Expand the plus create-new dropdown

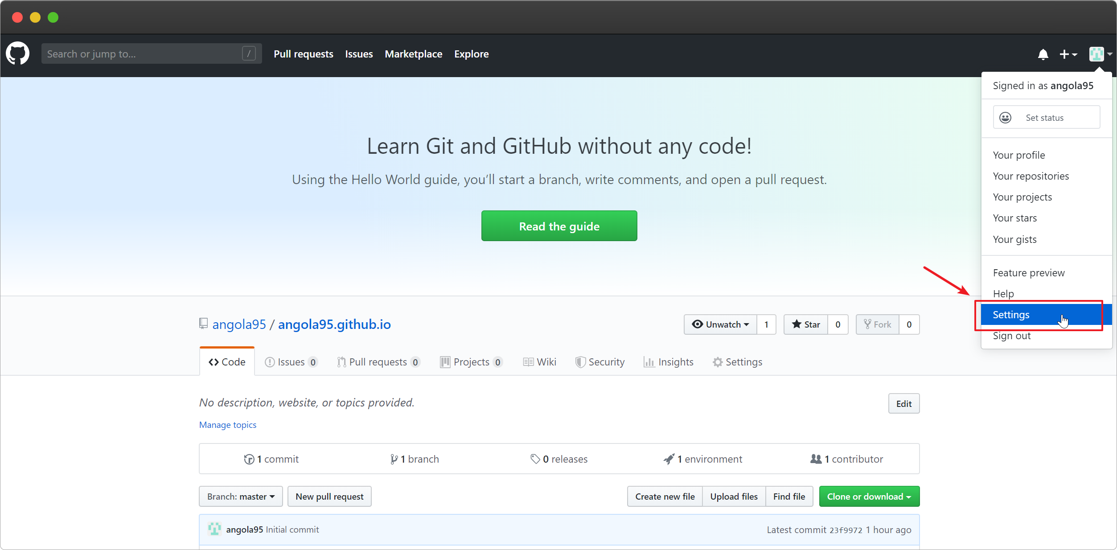tap(1068, 54)
